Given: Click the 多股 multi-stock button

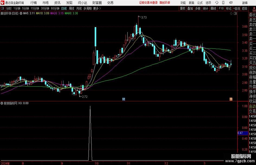Looking at the screenshot, I should [x=198, y=8].
